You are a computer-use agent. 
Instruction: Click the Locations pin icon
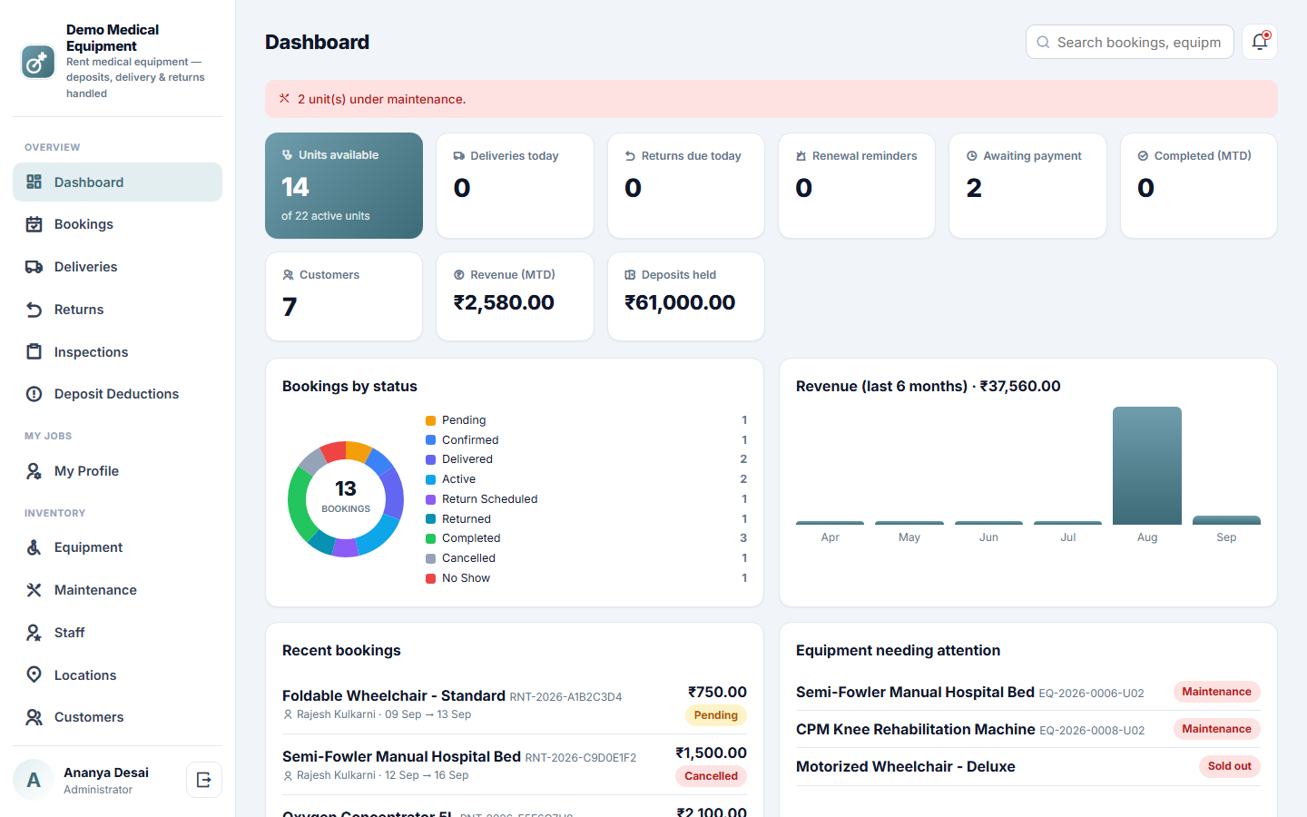click(x=34, y=674)
